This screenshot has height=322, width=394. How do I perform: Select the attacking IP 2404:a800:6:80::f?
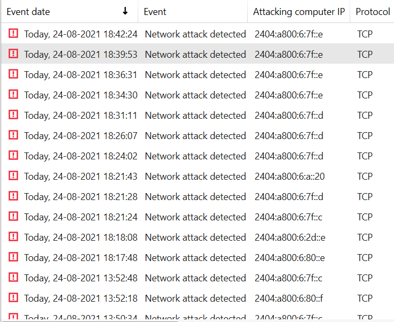(x=289, y=298)
